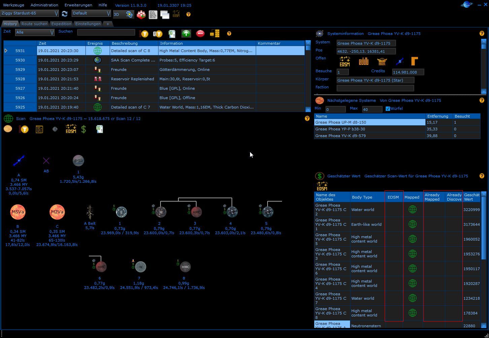This screenshot has height=338, width=489.
Task: Open EDSM in System information panel
Action: click(345, 61)
